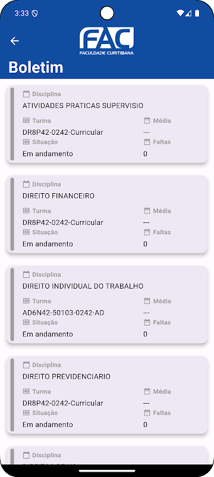This screenshot has height=477, width=214.
Task: Tap the Wi-Fi status bar icon
Action: [x=180, y=13]
